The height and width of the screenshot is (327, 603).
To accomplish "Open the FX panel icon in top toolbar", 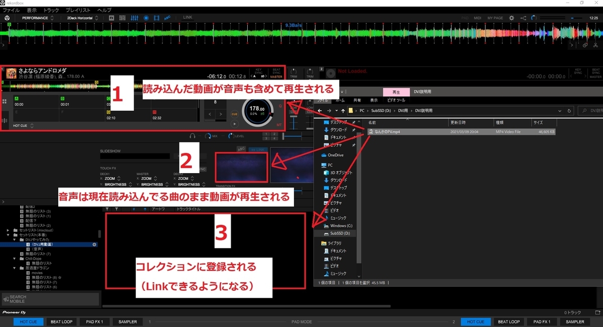I will 111,18.
